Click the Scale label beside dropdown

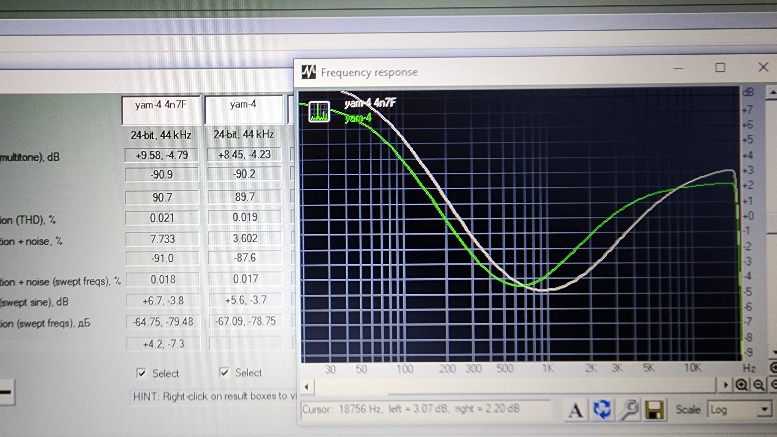pyautogui.click(x=688, y=410)
